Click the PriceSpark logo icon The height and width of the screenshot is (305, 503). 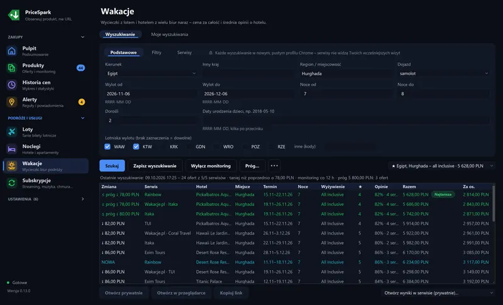click(x=14, y=14)
